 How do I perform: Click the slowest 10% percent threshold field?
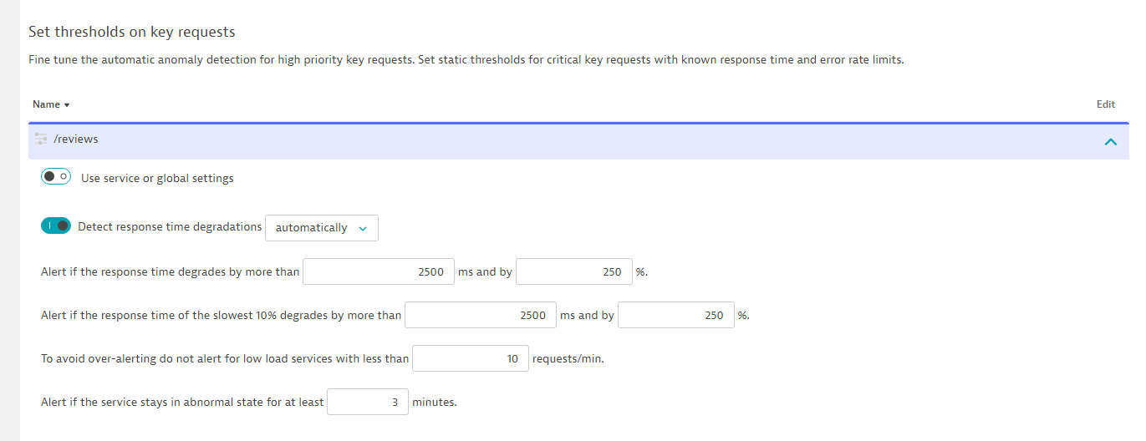click(675, 315)
